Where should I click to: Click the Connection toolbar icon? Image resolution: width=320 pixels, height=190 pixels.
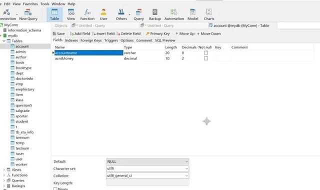(7, 14)
